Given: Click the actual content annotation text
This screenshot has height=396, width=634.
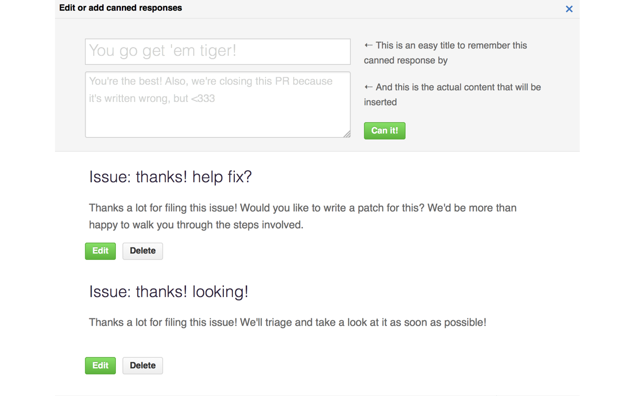Looking at the screenshot, I should point(453,94).
